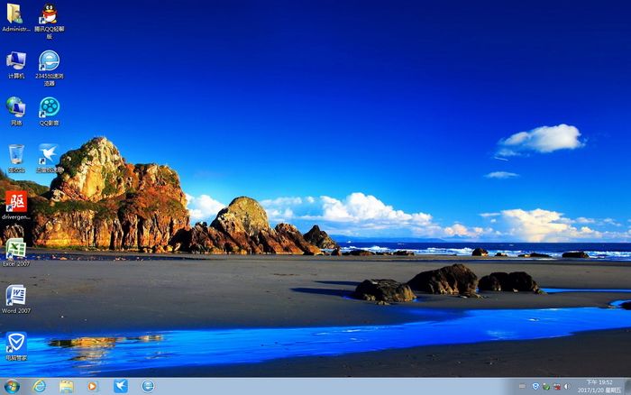The image size is (631, 395).
Task: Launch the Excel 2007 desktop shortcut
Action: pos(15,248)
